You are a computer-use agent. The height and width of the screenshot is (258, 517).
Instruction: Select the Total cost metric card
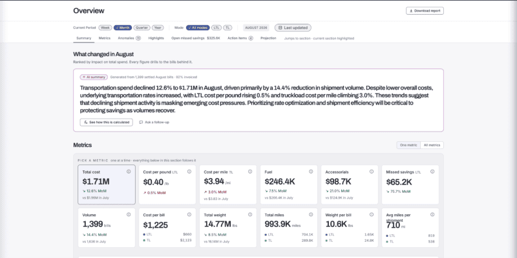(x=107, y=184)
